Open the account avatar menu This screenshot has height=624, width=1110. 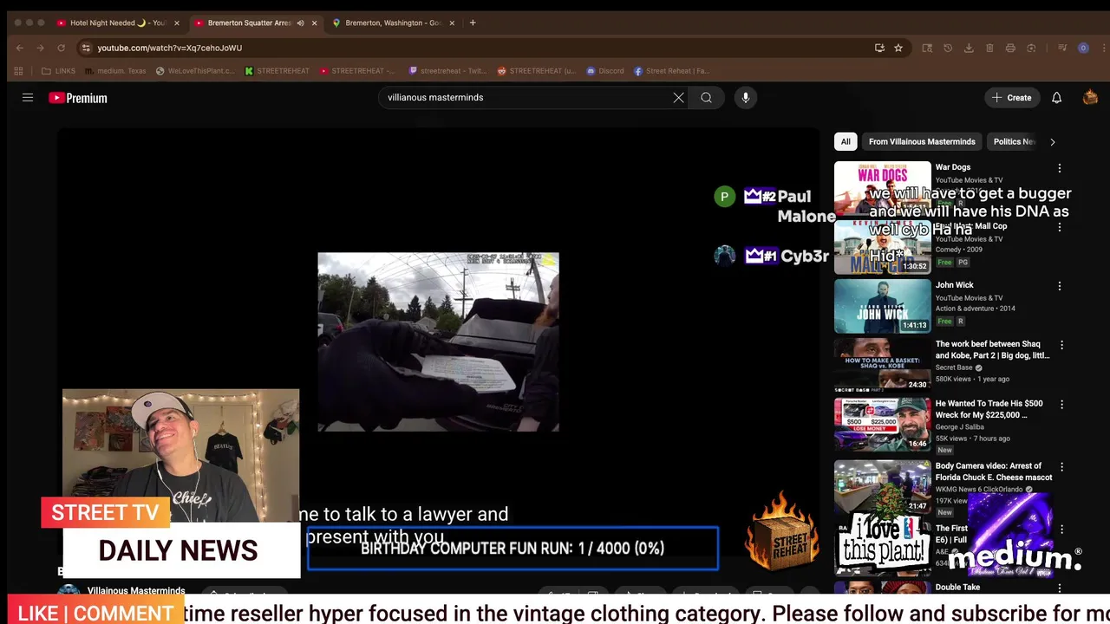tap(1090, 98)
